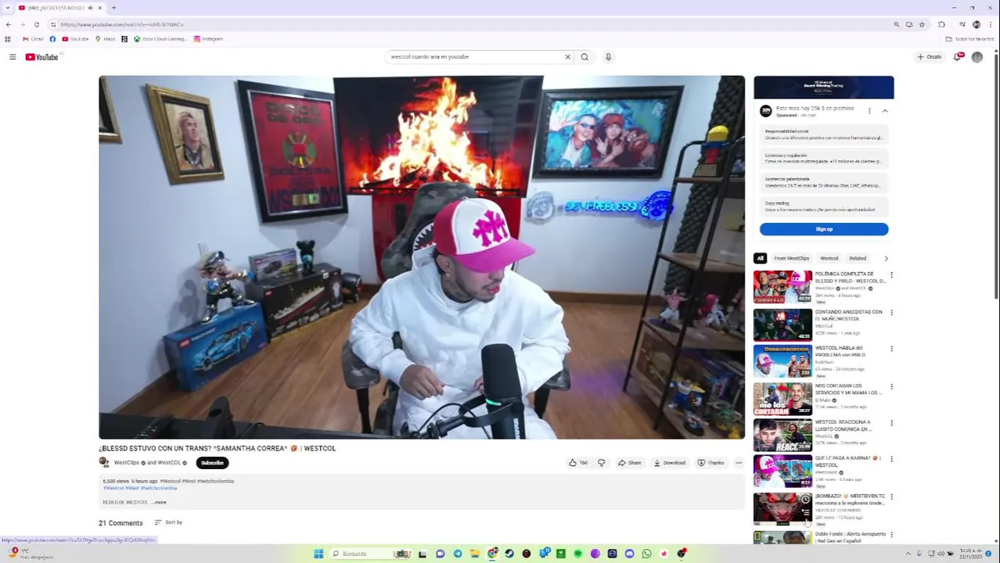Subscribe to the WestClips channel

pyautogui.click(x=212, y=463)
